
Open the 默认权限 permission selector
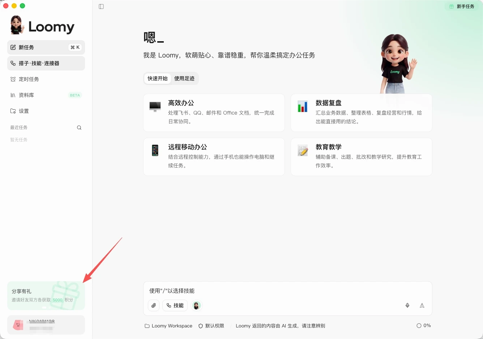coord(211,326)
